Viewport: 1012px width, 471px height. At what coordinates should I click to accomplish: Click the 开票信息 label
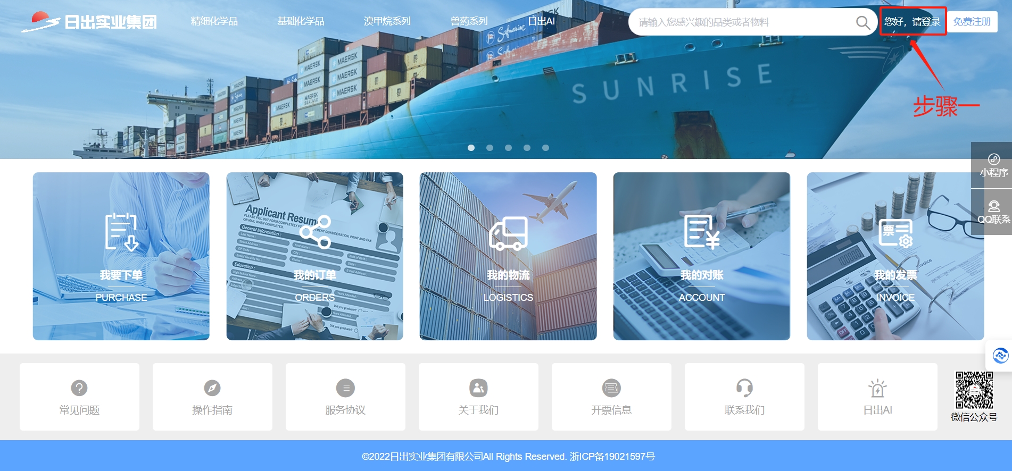point(611,410)
